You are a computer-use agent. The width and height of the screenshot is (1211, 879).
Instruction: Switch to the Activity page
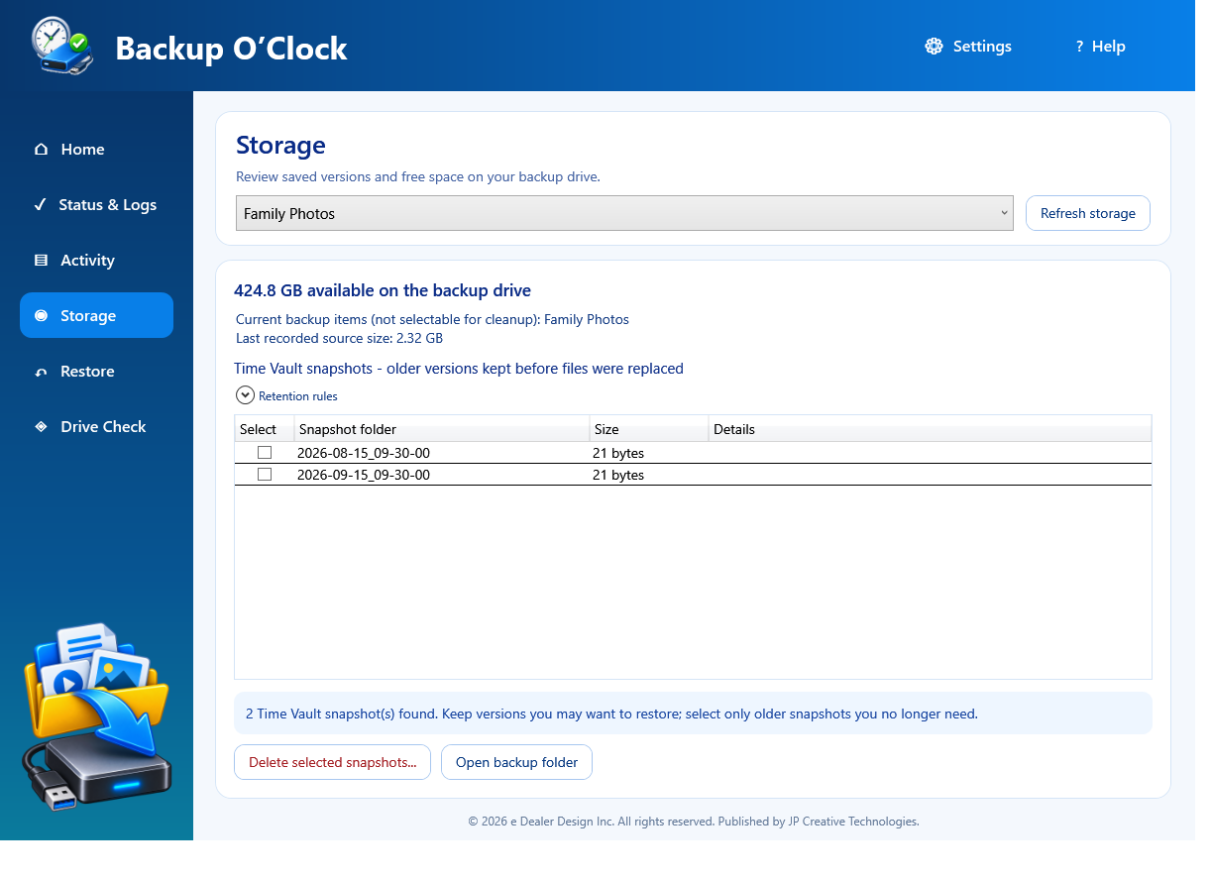(96, 261)
